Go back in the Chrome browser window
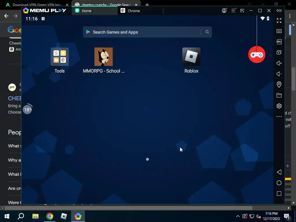This screenshot has height=222, width=296. pyautogui.click(x=6, y=16)
